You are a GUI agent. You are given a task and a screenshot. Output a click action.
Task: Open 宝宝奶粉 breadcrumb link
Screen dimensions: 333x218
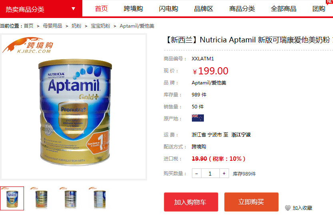coord(100,26)
